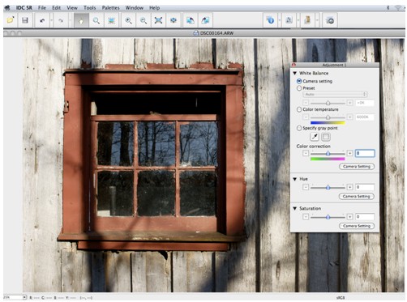Click Camera Setting button under Saturation
407x302 pixels.
pos(357,226)
